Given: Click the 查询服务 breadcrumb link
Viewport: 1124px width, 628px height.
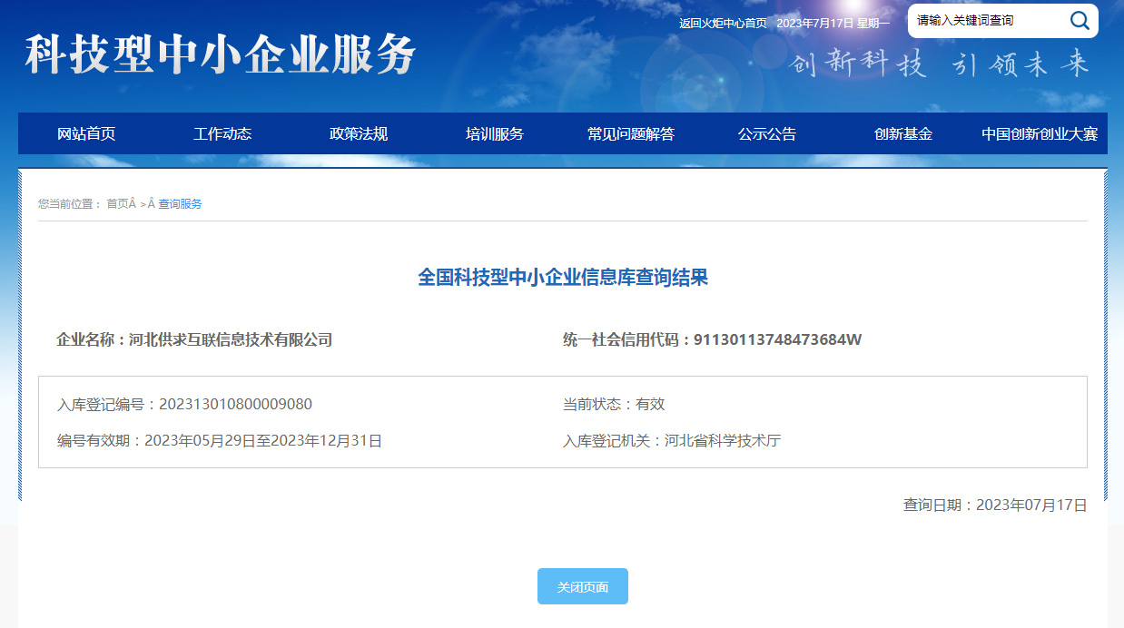Looking at the screenshot, I should [x=180, y=204].
